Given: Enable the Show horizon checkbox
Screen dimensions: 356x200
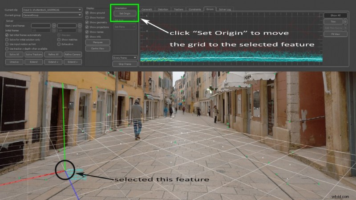Looking at the screenshot, I should coord(87,17).
